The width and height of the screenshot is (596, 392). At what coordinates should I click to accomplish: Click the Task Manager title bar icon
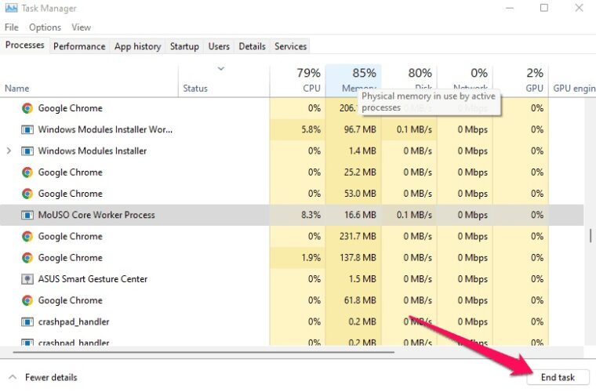click(12, 8)
